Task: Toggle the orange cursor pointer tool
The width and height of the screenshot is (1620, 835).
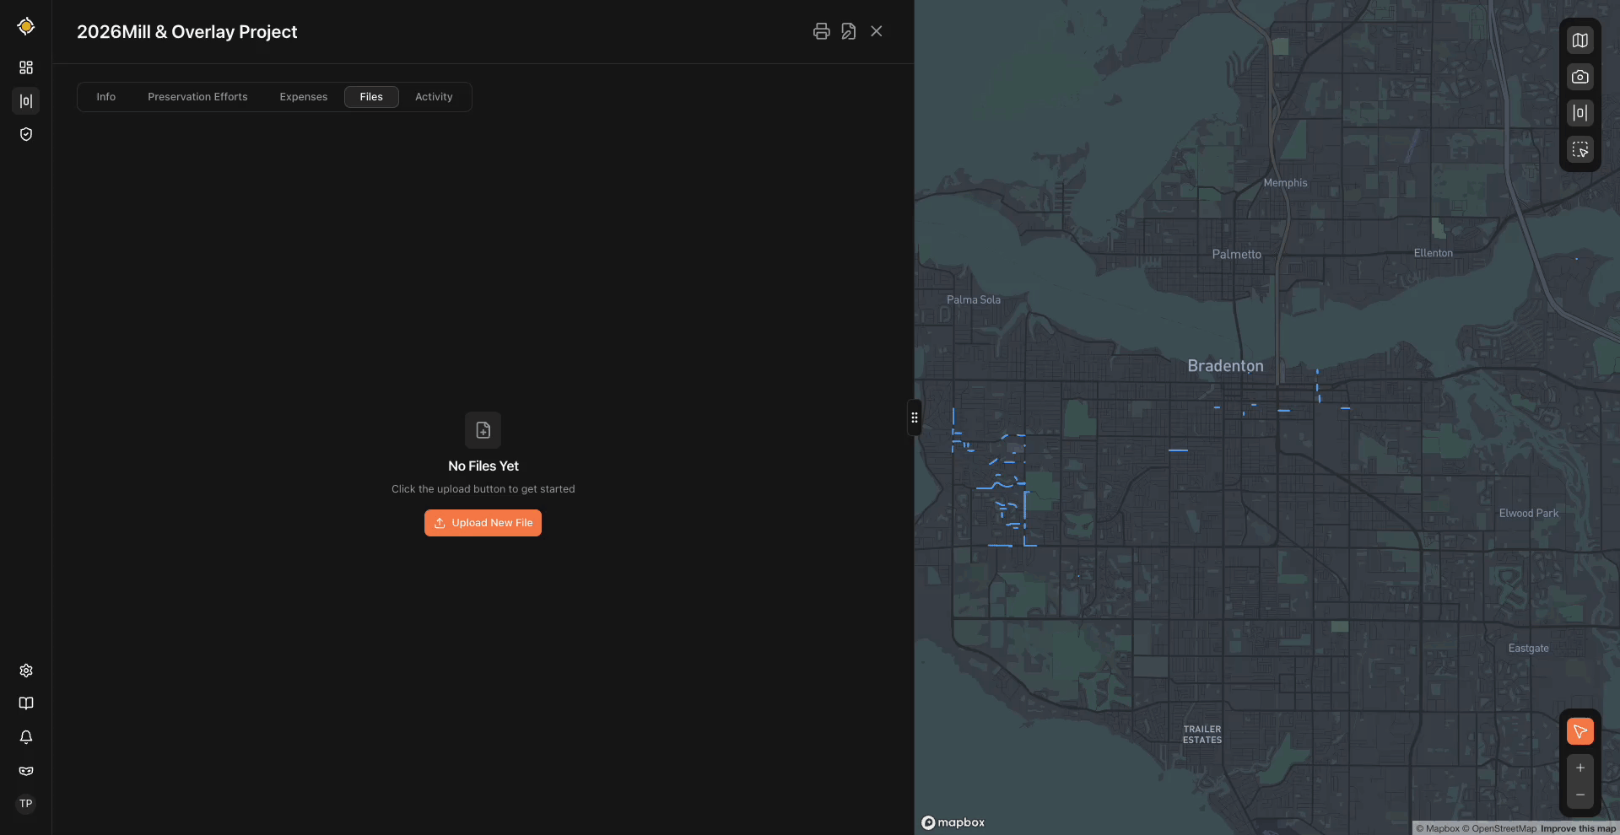Action: [x=1579, y=731]
